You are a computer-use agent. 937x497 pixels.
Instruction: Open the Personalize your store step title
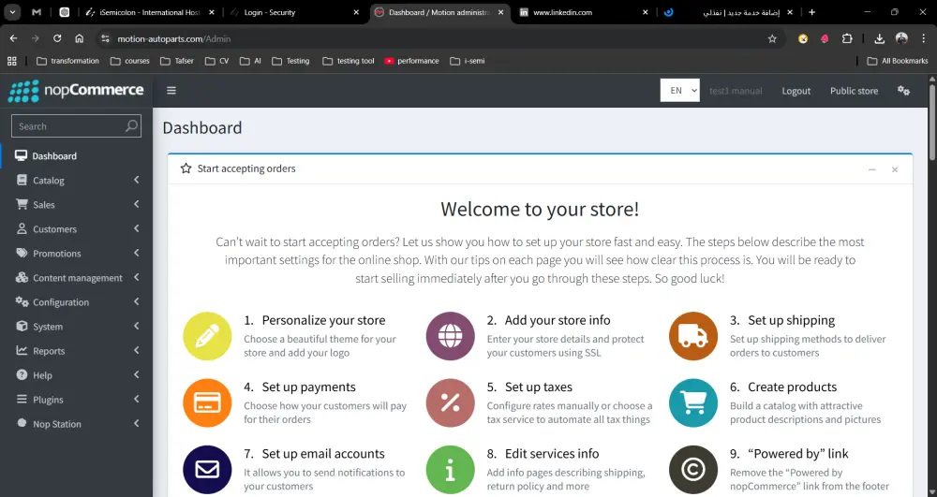(x=323, y=320)
